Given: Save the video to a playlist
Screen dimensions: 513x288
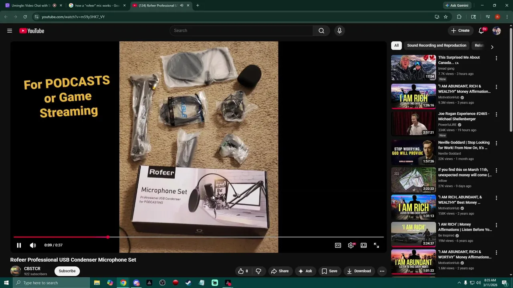Looking at the screenshot, I should tap(329, 271).
